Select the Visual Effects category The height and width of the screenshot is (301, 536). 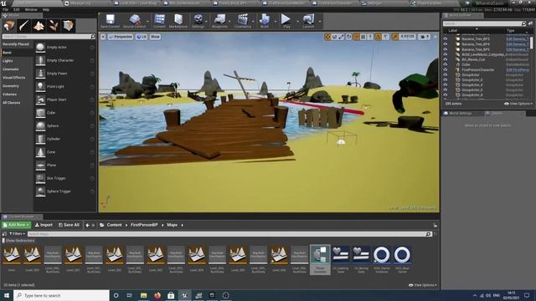point(13,78)
